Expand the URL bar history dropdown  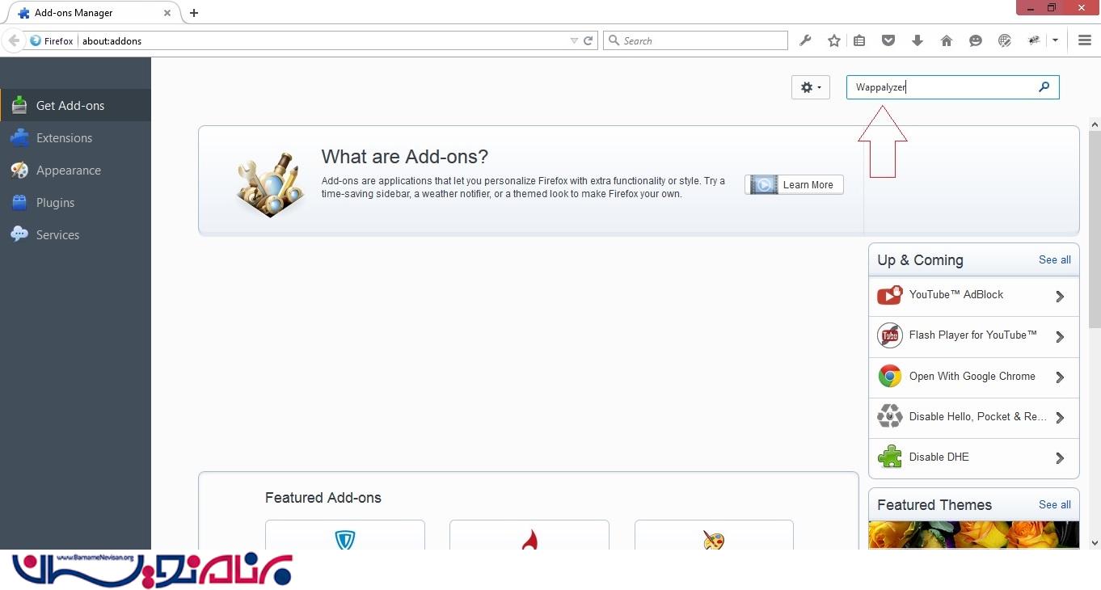pyautogui.click(x=574, y=40)
